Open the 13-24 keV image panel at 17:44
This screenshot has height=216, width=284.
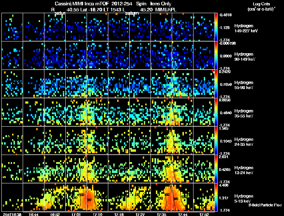click(x=183, y=169)
